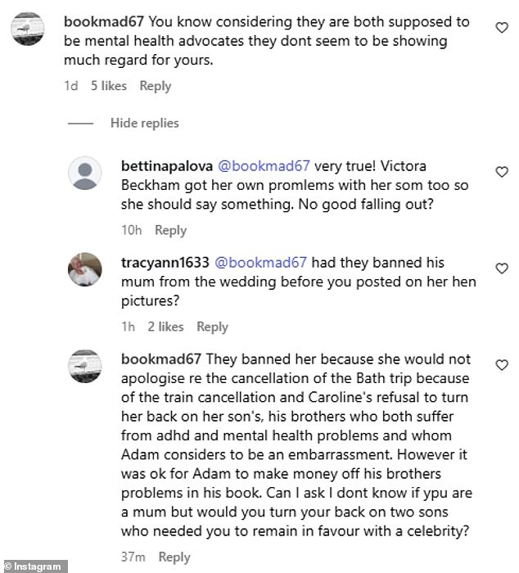Like bookmad67's long reply with the heart
519x573 pixels.
[x=502, y=364]
